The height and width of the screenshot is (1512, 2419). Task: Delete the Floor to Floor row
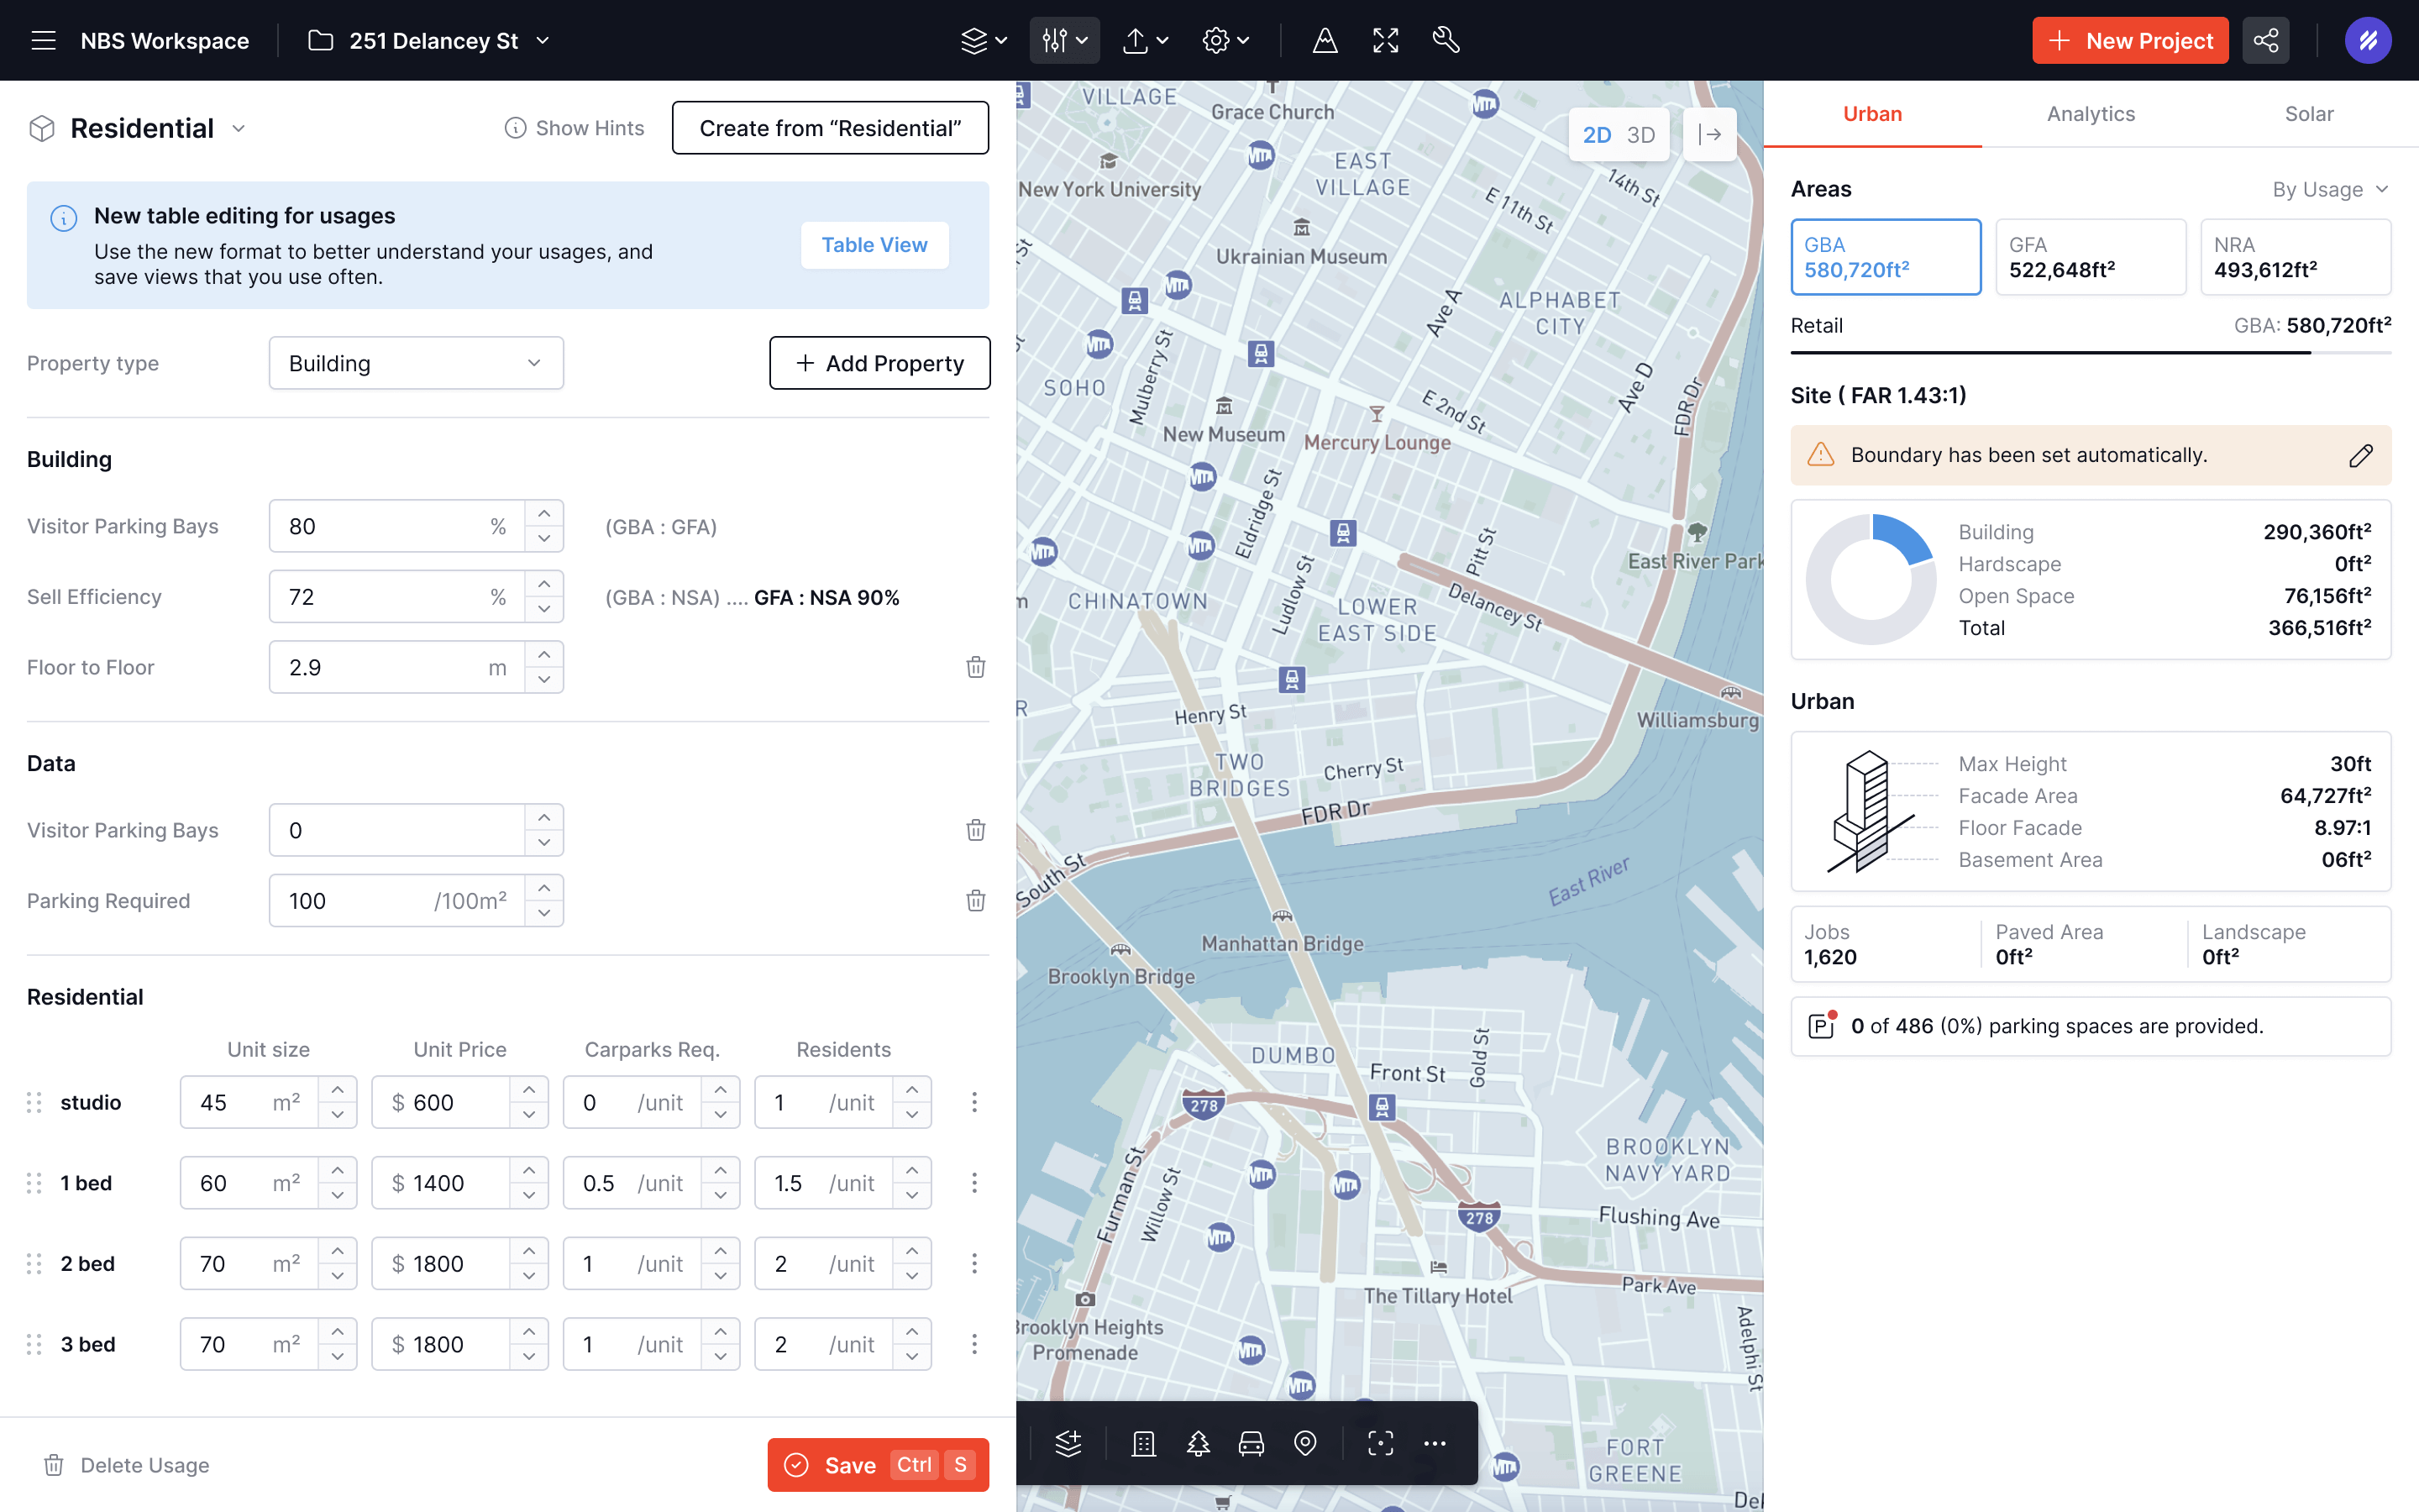(x=976, y=667)
